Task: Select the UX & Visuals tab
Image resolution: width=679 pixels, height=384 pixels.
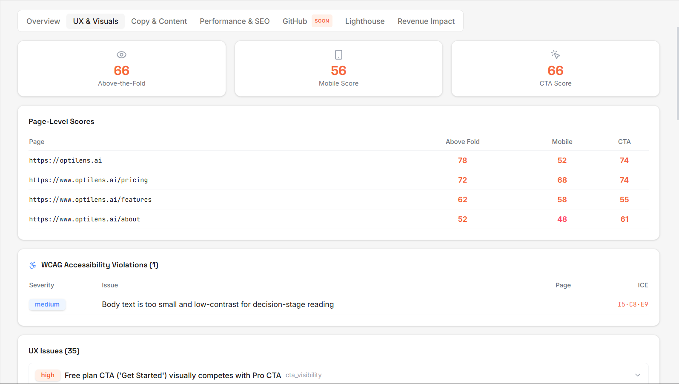Action: (95, 21)
